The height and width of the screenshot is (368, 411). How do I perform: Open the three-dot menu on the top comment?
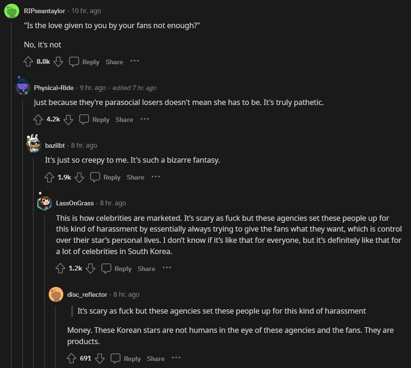(135, 61)
